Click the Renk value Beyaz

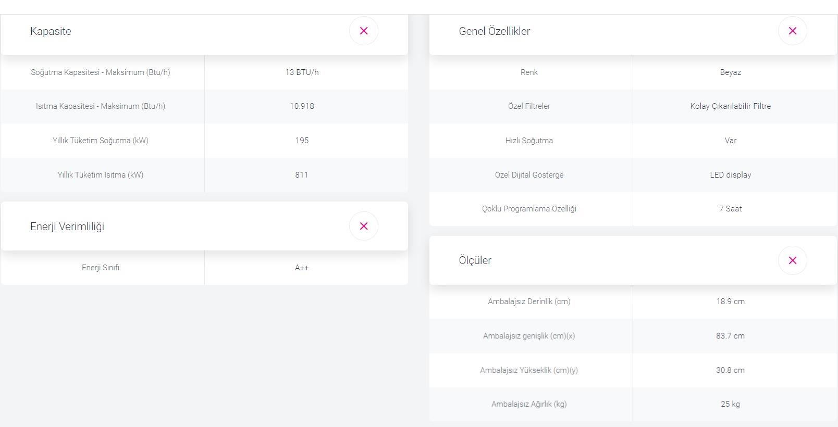(x=730, y=72)
